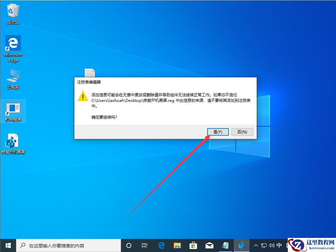This screenshot has height=252, width=336.
Task: Open the 中 input method indicator
Action: pos(279,245)
